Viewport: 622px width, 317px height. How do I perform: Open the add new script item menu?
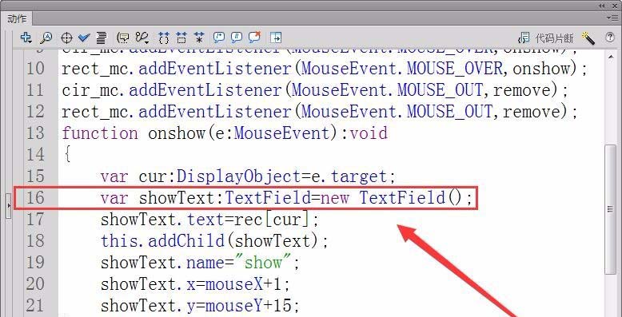tap(26, 38)
